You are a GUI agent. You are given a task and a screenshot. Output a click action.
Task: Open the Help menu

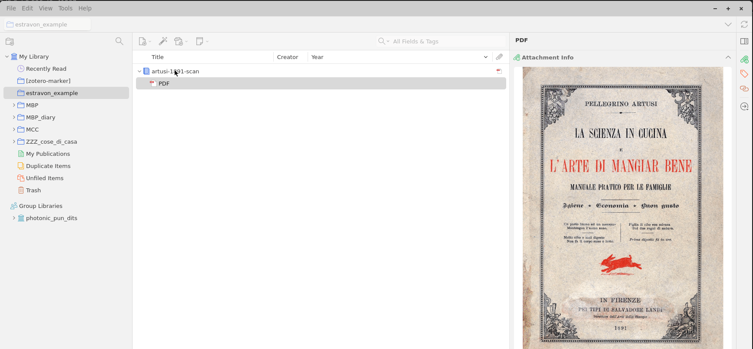[x=85, y=8]
